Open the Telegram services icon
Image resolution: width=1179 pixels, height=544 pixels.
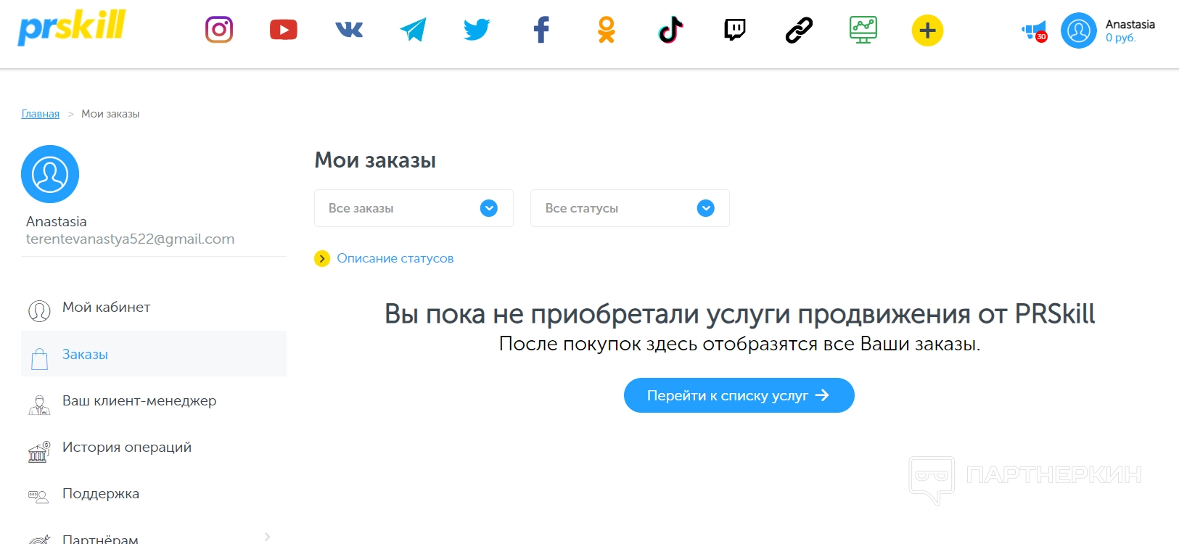point(413,30)
